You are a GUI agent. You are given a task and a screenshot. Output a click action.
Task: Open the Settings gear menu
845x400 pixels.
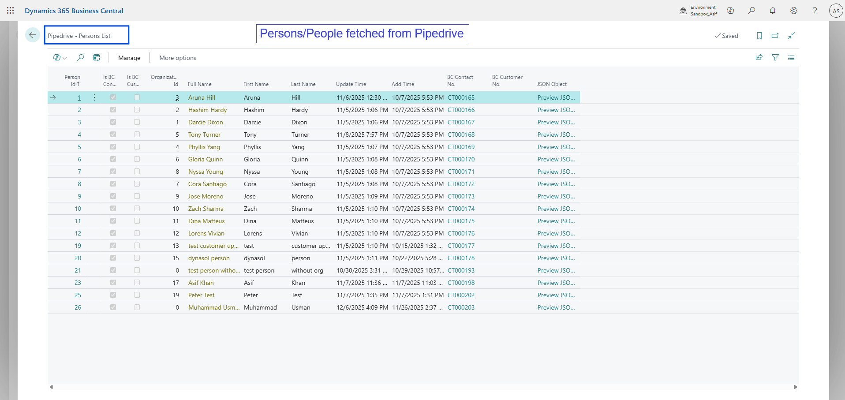point(794,11)
